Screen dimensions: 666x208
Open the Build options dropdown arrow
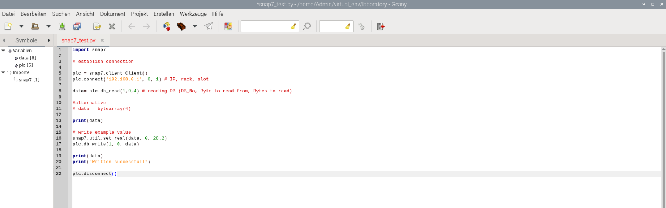click(x=195, y=26)
